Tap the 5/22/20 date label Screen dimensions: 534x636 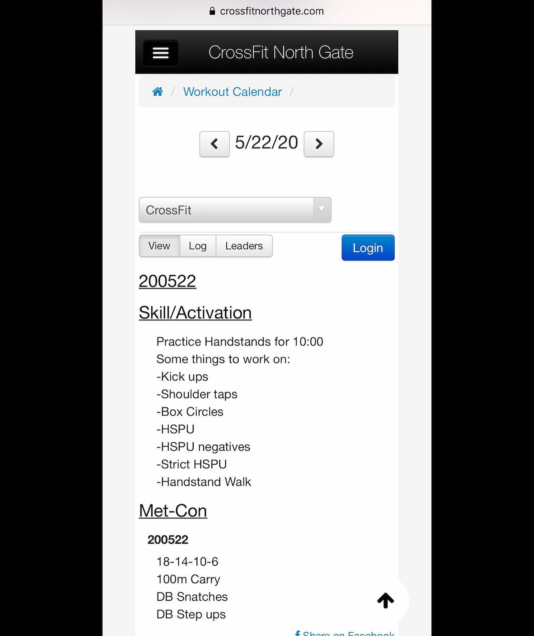click(266, 143)
